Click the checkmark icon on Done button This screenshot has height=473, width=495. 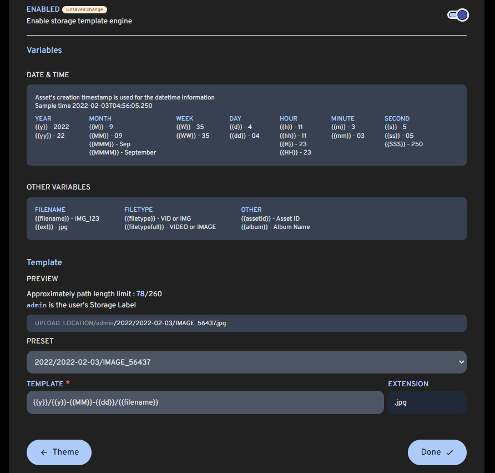(x=449, y=452)
